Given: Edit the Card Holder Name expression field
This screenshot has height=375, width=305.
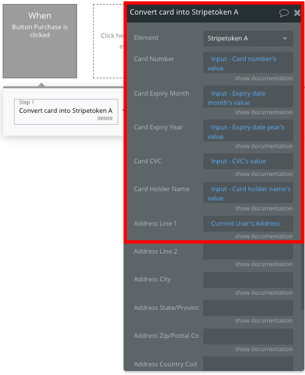Looking at the screenshot, I should (x=248, y=192).
